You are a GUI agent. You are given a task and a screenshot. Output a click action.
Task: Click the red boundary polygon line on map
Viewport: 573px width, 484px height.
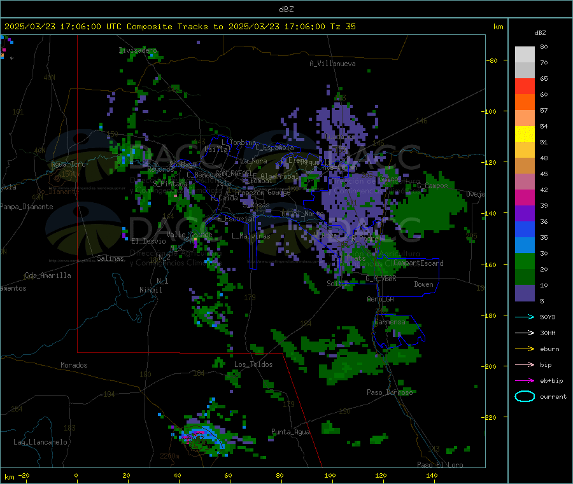pyautogui.click(x=179, y=352)
